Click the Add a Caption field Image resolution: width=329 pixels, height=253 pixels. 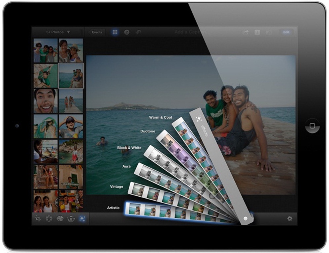191,32
